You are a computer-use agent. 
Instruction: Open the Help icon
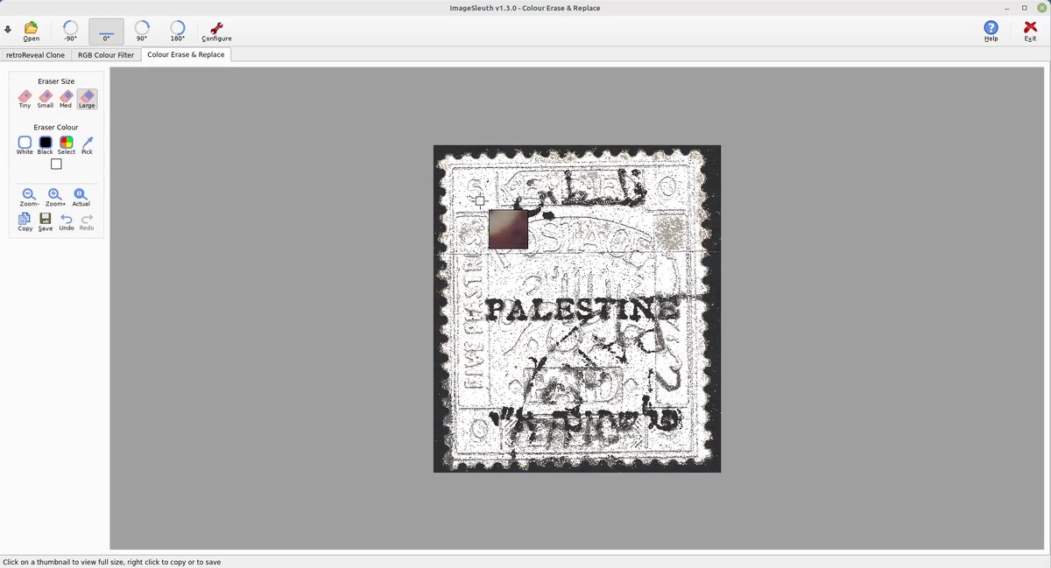(991, 32)
